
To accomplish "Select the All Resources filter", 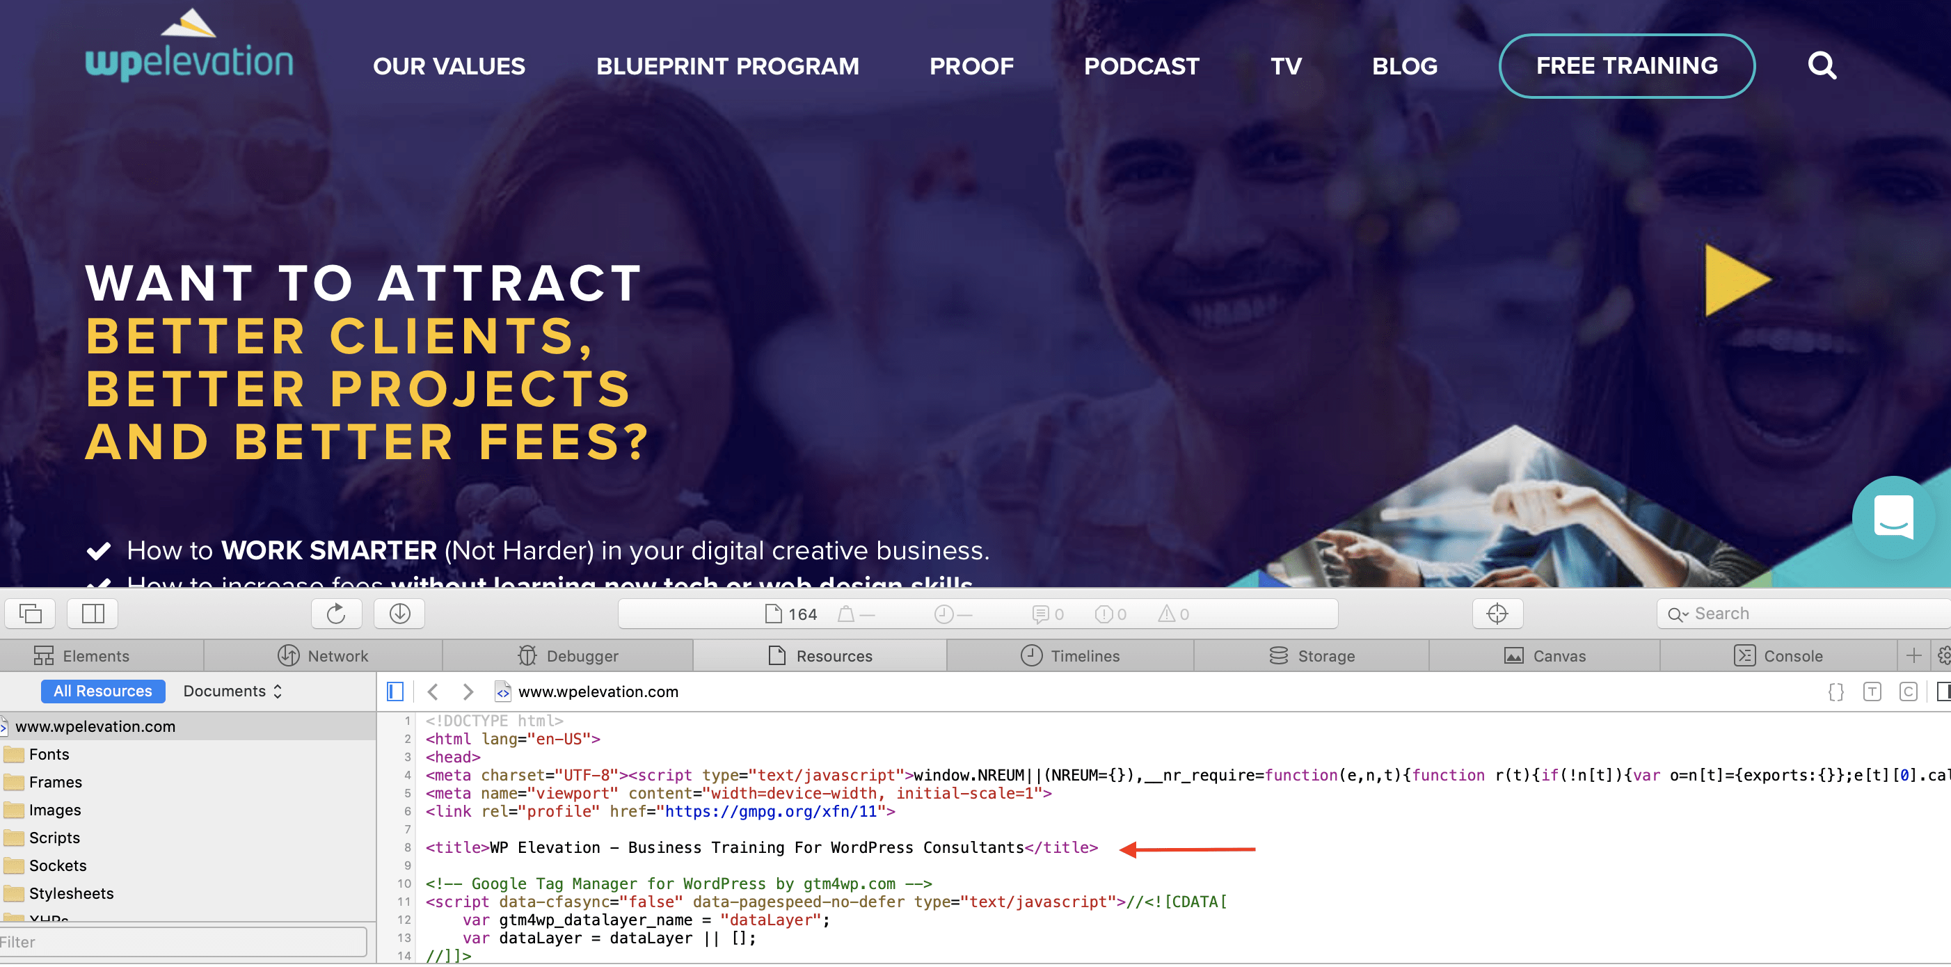I will click(x=103, y=692).
